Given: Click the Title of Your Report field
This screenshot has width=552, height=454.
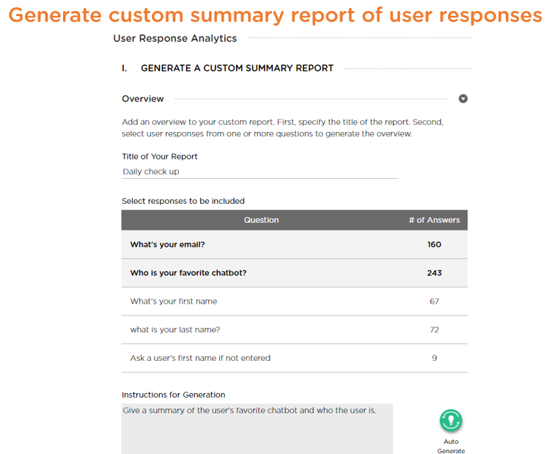Looking at the screenshot, I should point(260,172).
